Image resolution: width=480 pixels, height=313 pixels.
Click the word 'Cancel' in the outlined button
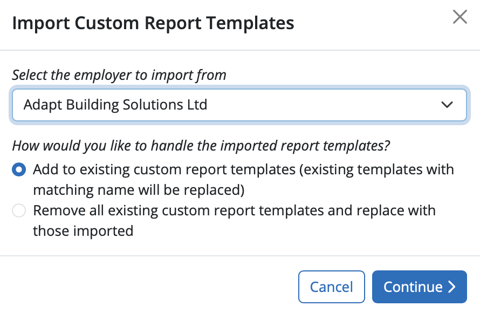(332, 287)
